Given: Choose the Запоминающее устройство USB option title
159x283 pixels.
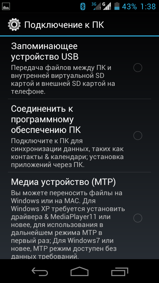Looking at the screenshot, I should tap(45, 52).
